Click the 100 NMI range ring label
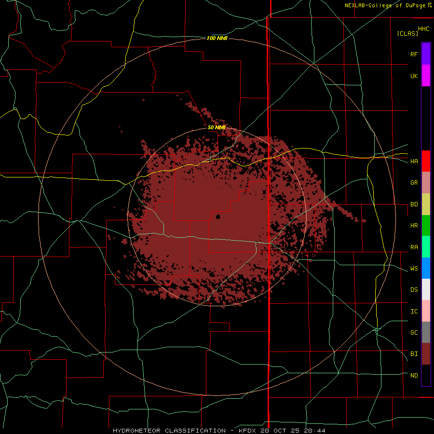Image resolution: width=434 pixels, height=434 pixels. [x=217, y=38]
